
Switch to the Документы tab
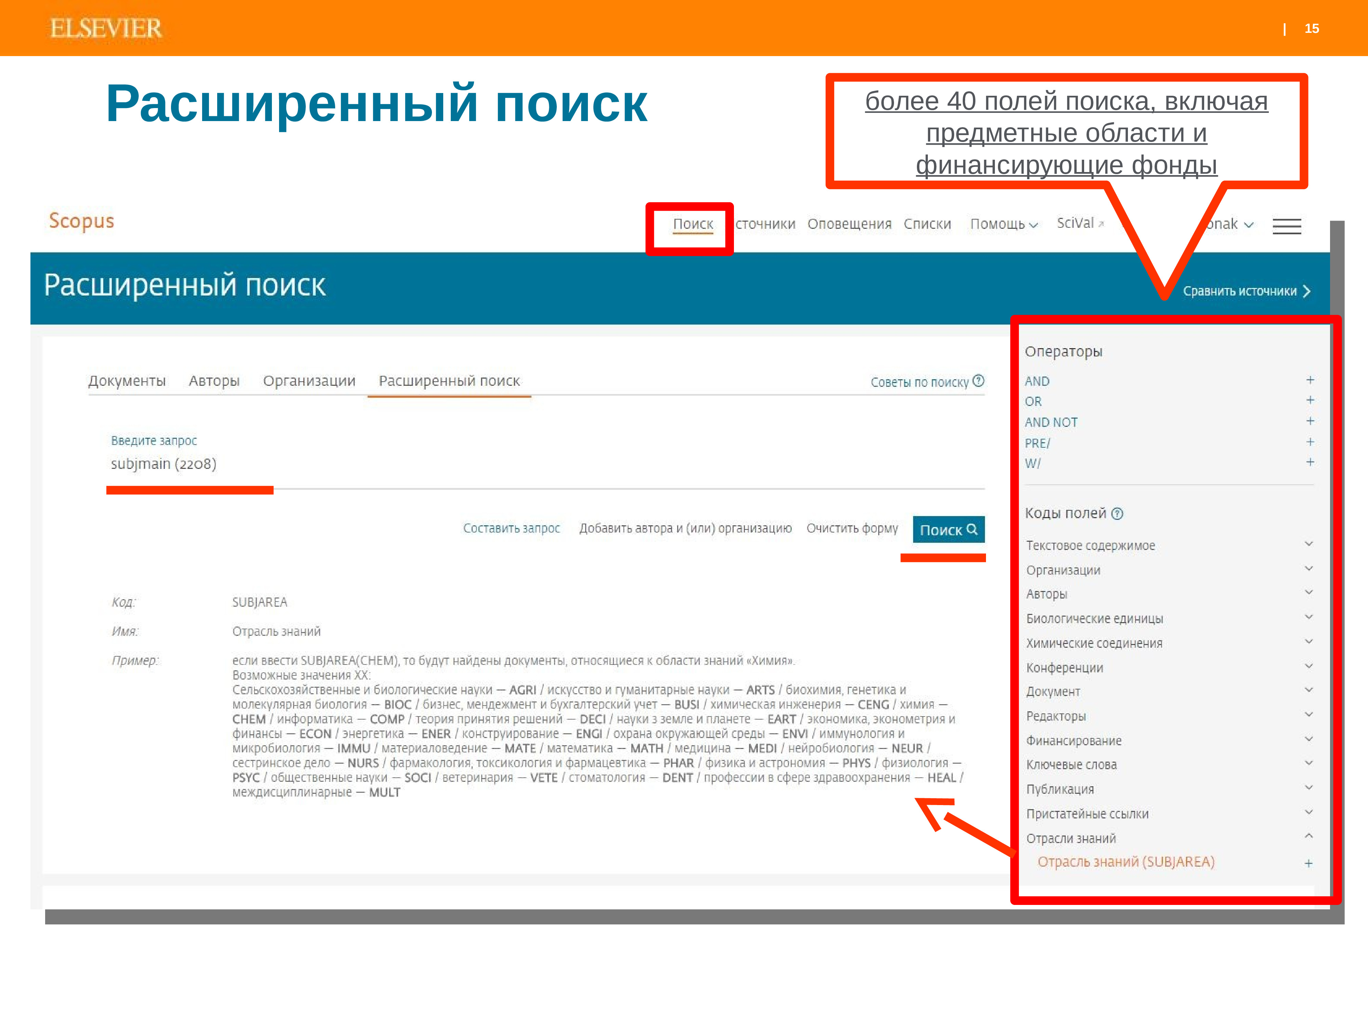(x=127, y=381)
